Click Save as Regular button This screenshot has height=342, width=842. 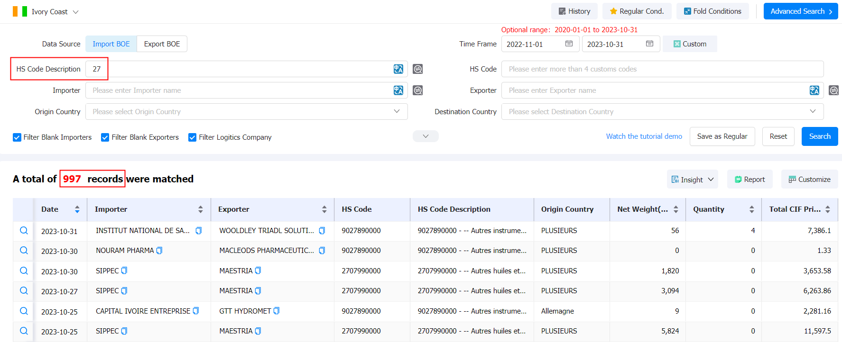[x=722, y=136]
